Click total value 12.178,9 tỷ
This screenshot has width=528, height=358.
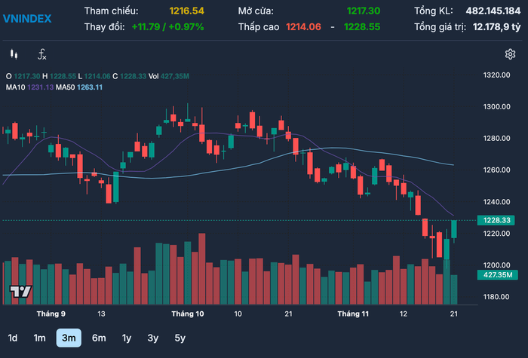(496, 27)
